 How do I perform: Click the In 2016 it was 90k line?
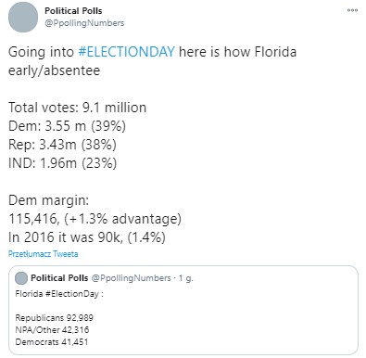click(87, 237)
